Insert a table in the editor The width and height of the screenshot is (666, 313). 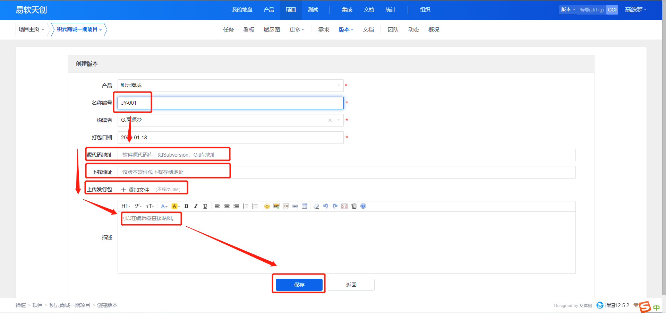tap(305, 206)
